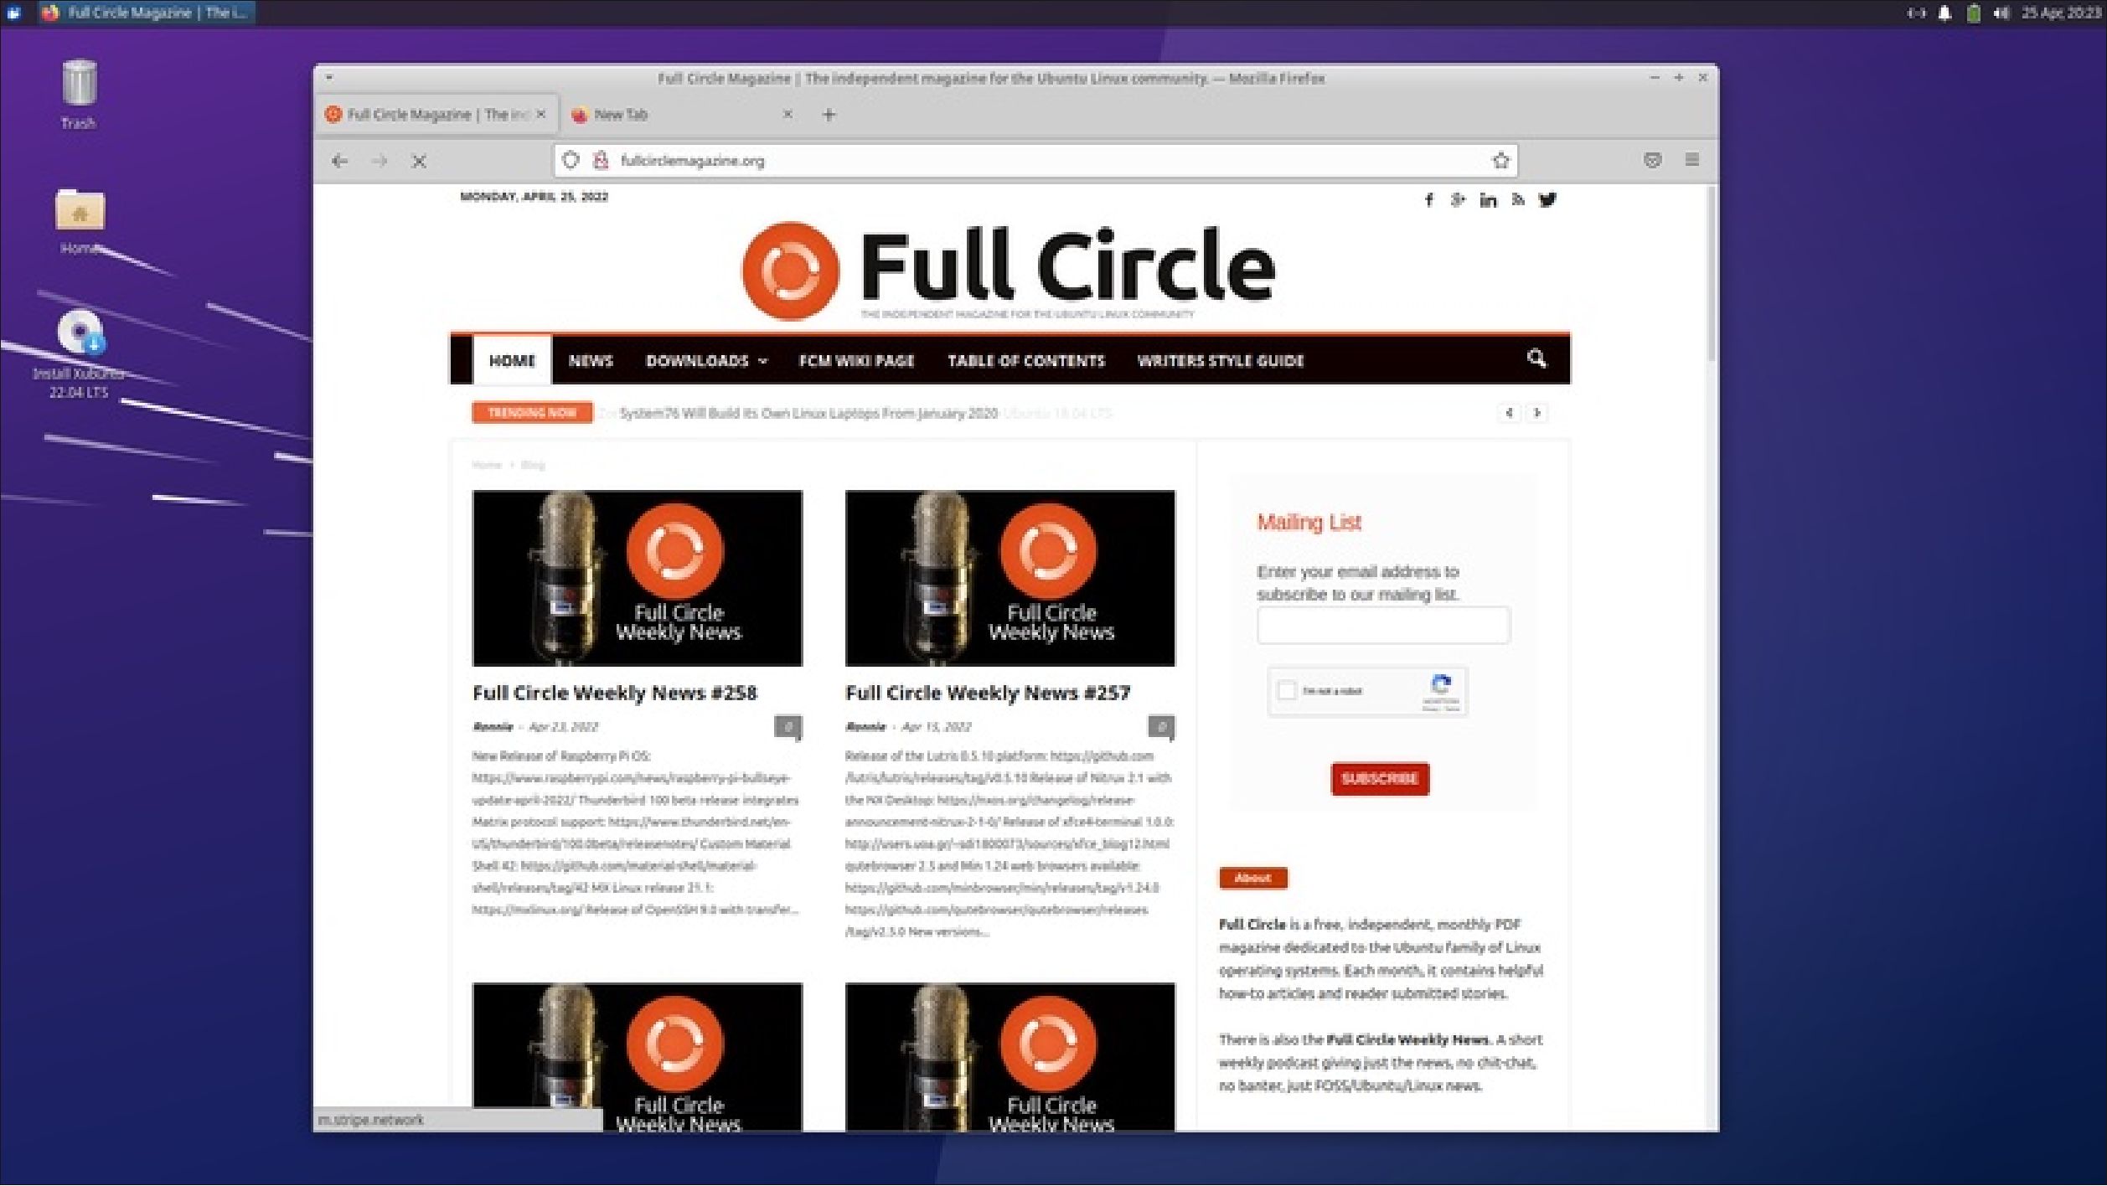Open the volume indicator in the tray
Viewport: 2107px width, 1186px height.
(x=2001, y=13)
